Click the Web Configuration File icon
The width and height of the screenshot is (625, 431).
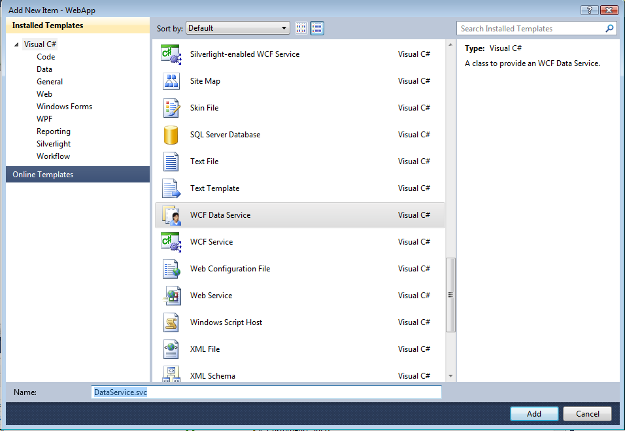click(171, 269)
